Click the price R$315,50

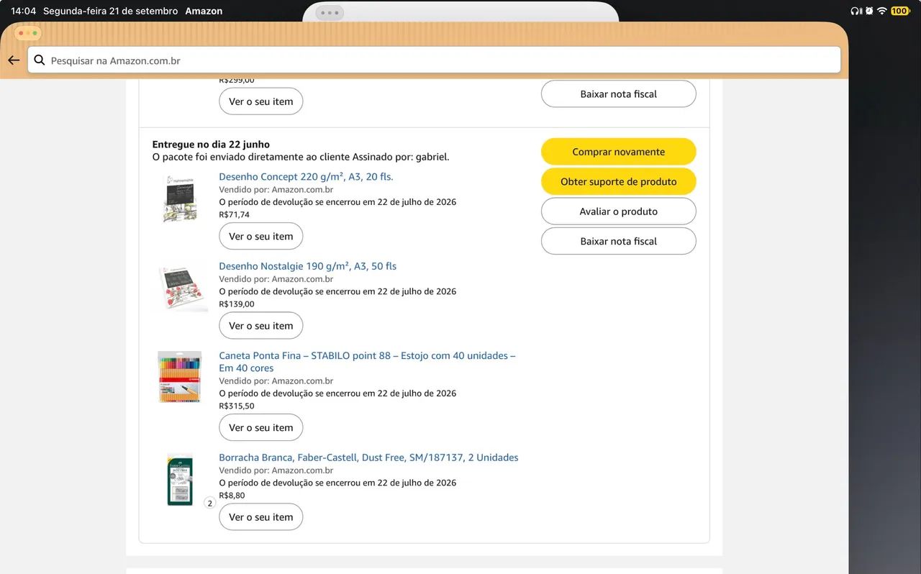[x=237, y=406]
